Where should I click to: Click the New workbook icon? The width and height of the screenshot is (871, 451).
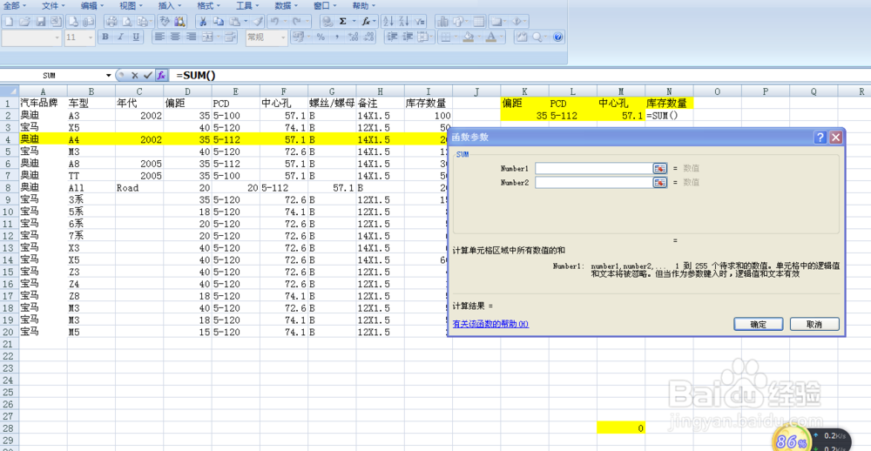tap(9, 22)
